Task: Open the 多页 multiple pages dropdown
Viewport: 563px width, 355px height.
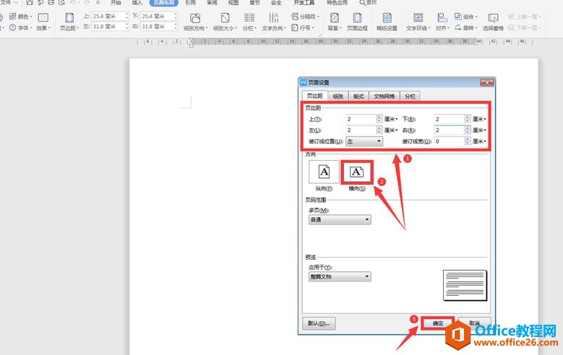Action: tap(339, 219)
